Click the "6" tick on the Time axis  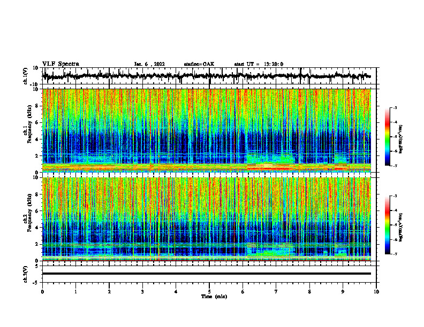click(x=243, y=292)
